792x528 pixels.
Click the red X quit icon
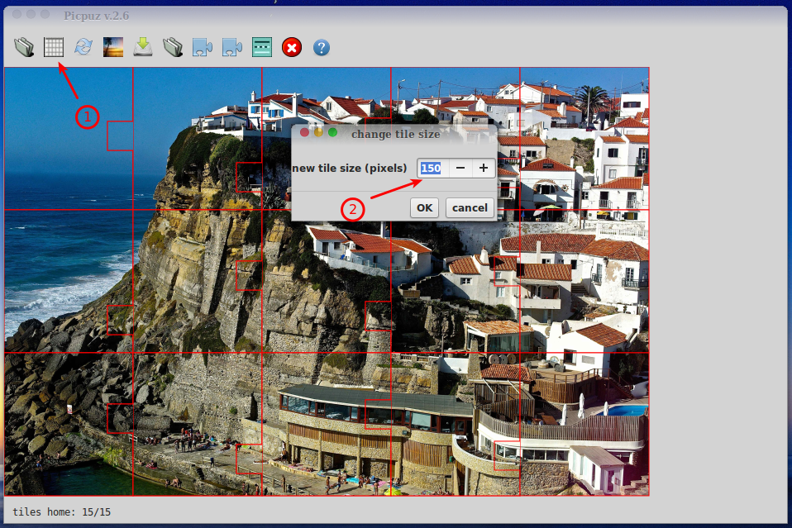coord(292,47)
